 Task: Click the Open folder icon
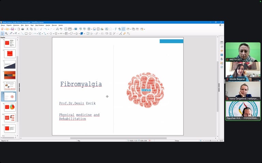[x=8, y=29]
